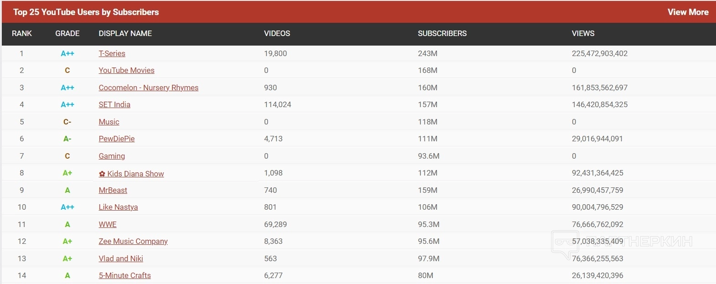The image size is (716, 284).
Task: Select T-Series' A++ grade
Action: coord(67,53)
